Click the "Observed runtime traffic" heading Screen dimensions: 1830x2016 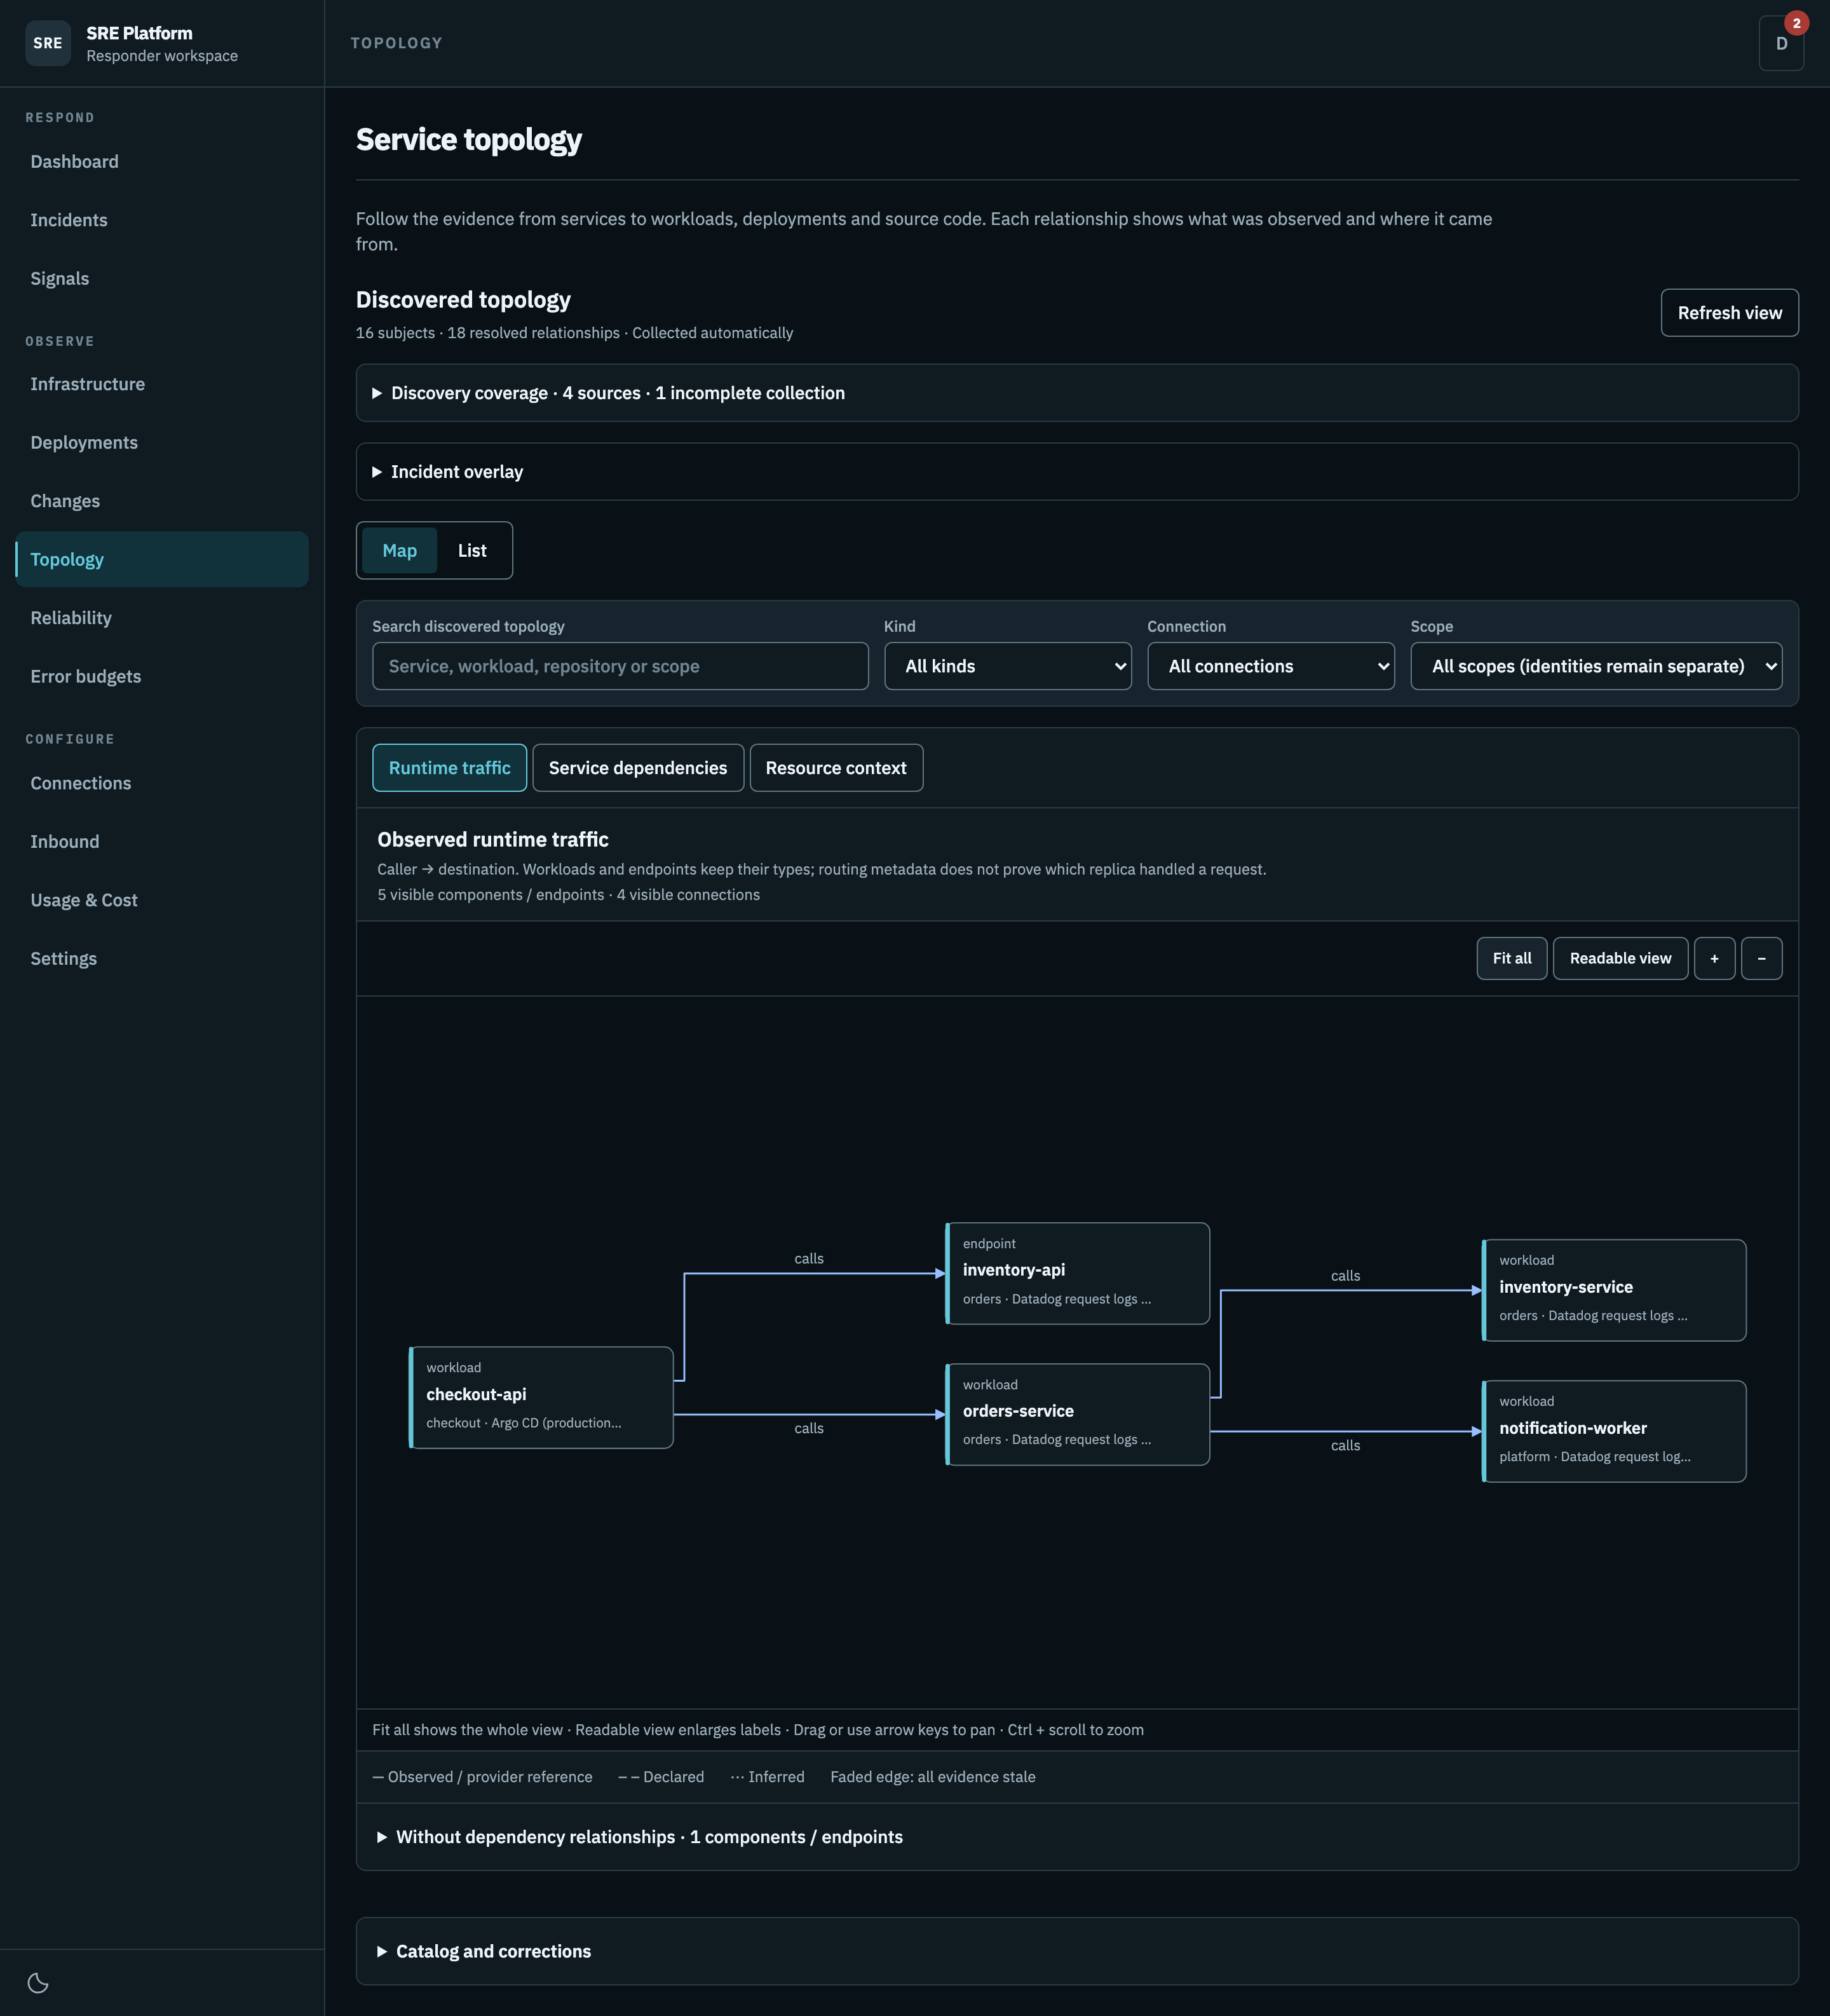tap(493, 840)
